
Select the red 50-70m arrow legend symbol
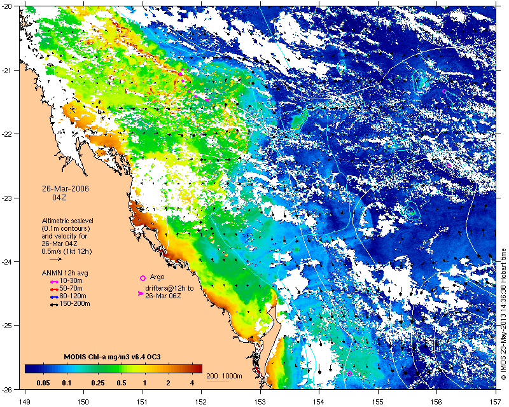click(54, 289)
